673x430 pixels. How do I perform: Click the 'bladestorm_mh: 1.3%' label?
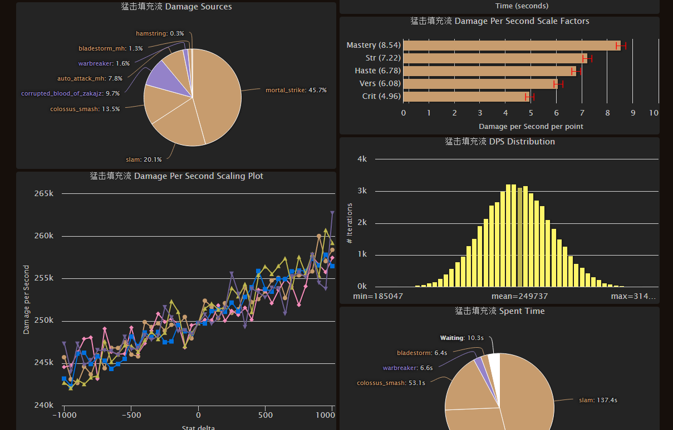pyautogui.click(x=111, y=48)
